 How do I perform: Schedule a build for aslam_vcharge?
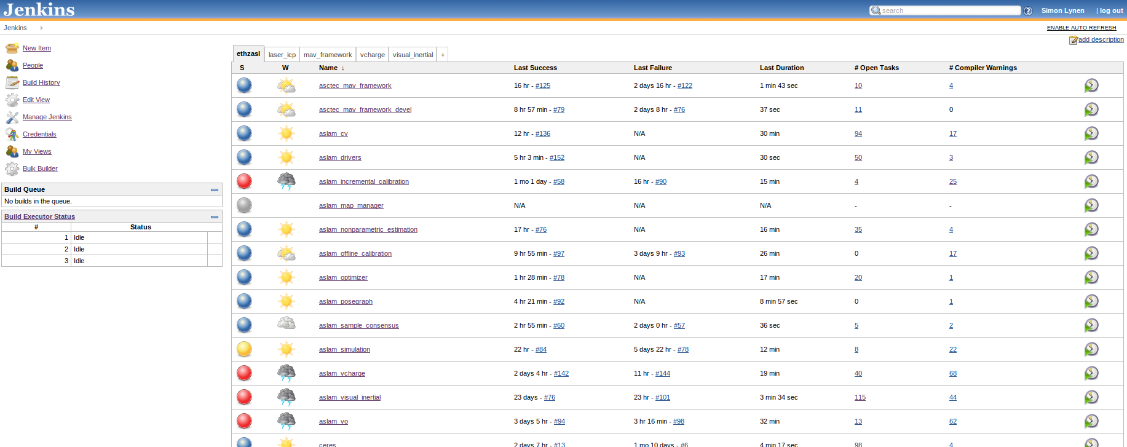(x=1091, y=373)
